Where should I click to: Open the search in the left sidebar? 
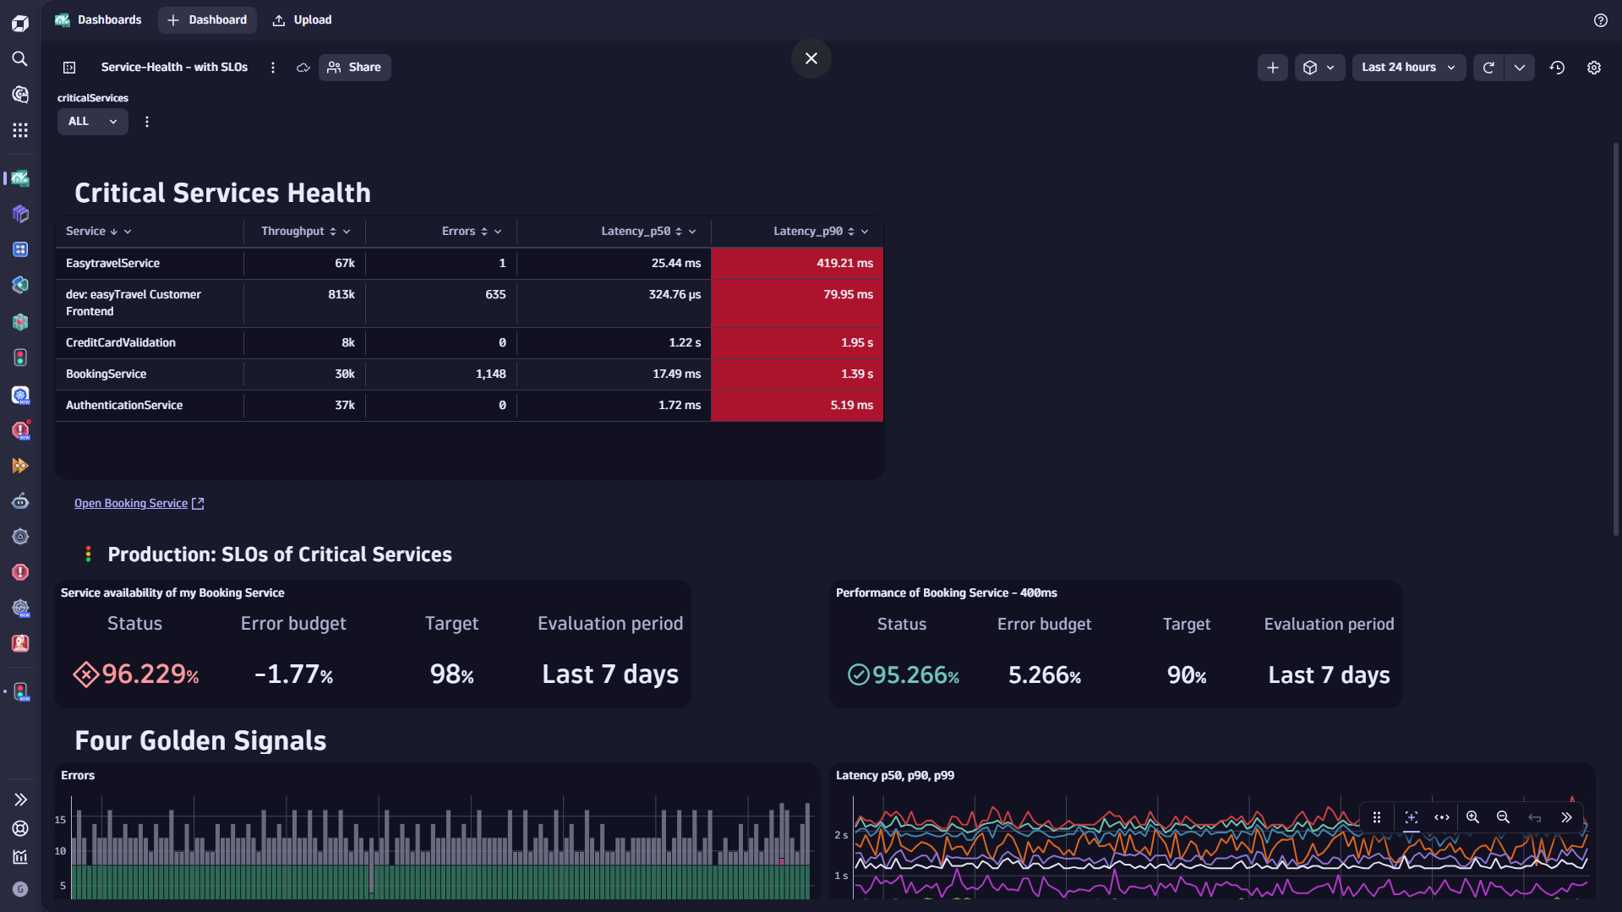(19, 59)
